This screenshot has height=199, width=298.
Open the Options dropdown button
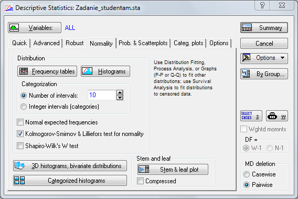(x=264, y=58)
